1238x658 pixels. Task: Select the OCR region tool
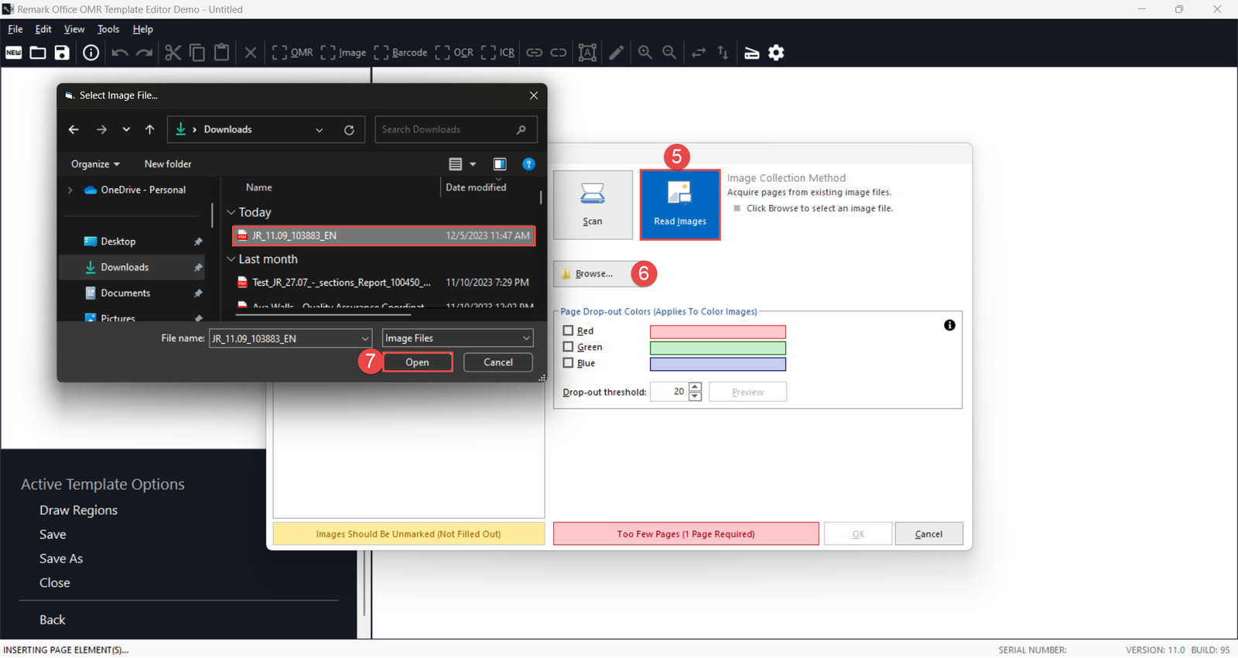454,53
